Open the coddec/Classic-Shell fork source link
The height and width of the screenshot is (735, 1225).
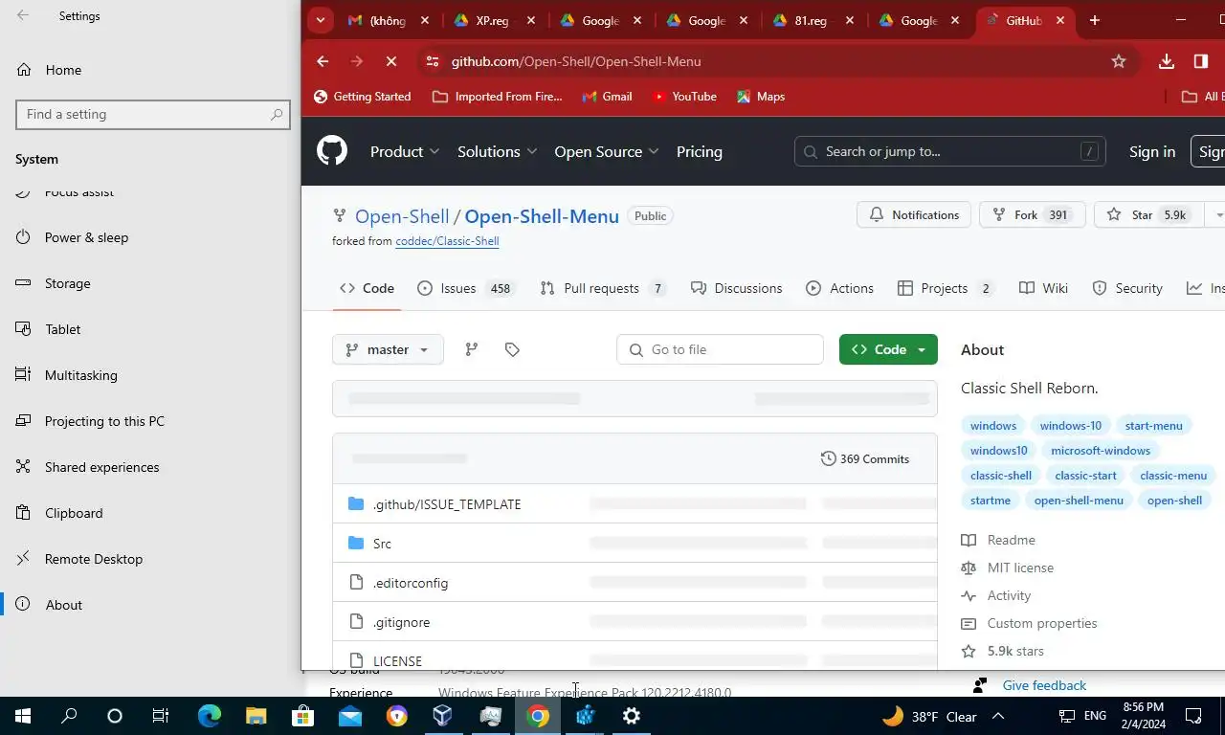(x=447, y=241)
